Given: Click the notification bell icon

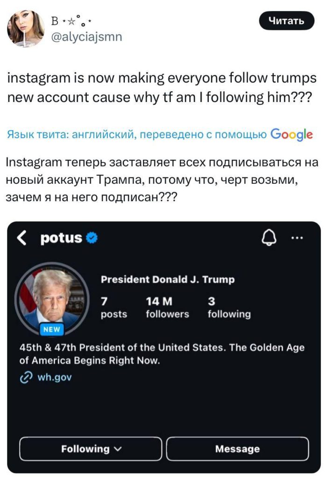Looking at the screenshot, I should [268, 239].
